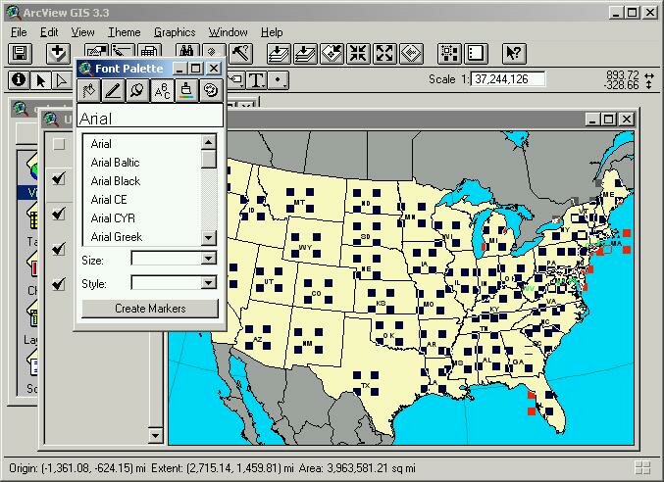Screen dimensions: 664x482
Task: Click Zoom to Full Extent icon
Action: point(279,54)
